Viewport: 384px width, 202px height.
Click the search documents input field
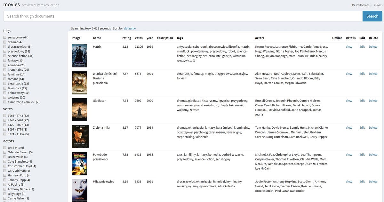pos(182,16)
